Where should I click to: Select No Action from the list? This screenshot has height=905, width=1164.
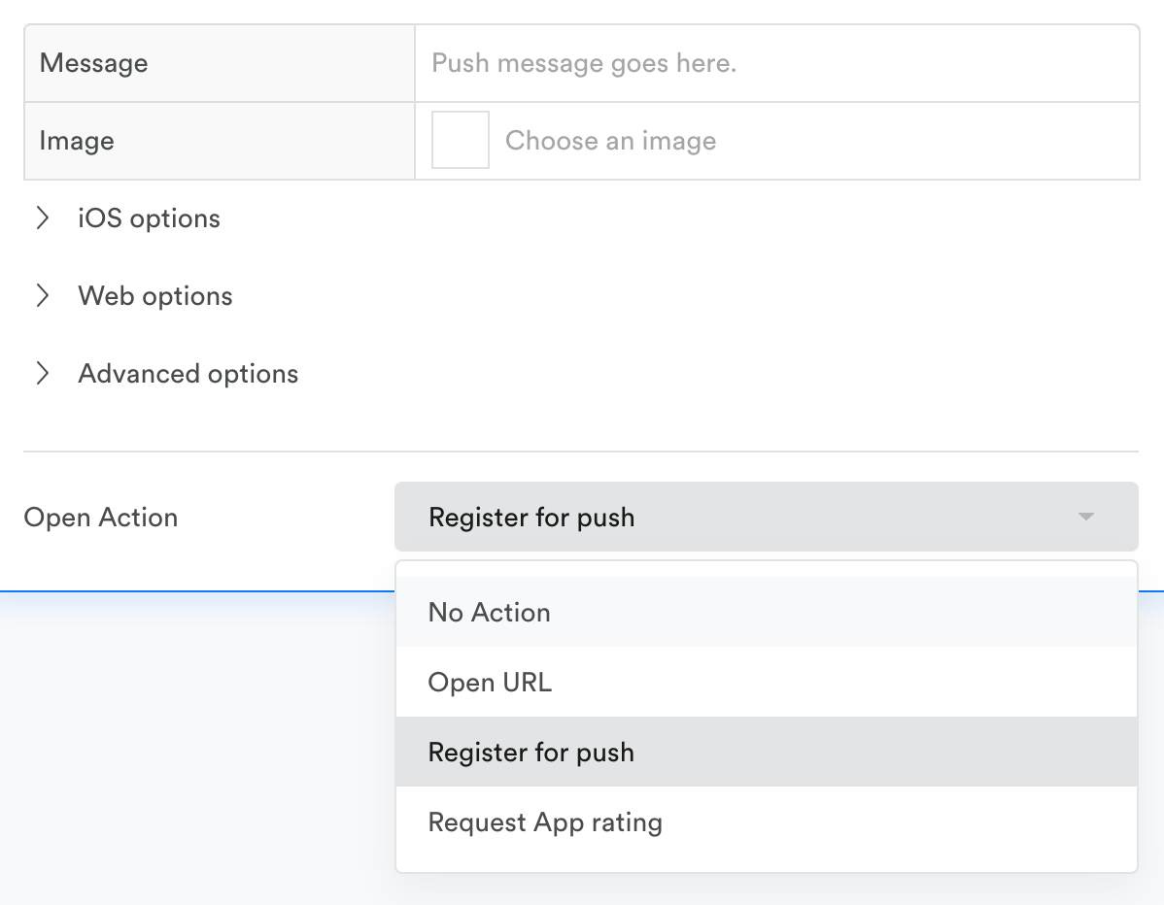coord(489,613)
